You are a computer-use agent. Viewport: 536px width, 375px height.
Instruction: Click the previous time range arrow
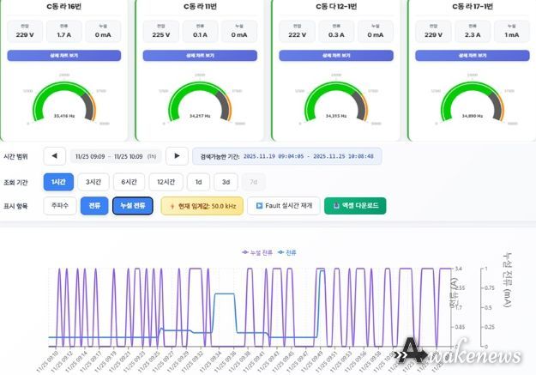54,156
